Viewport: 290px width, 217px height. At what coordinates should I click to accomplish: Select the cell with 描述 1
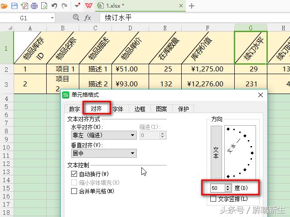(x=96, y=69)
